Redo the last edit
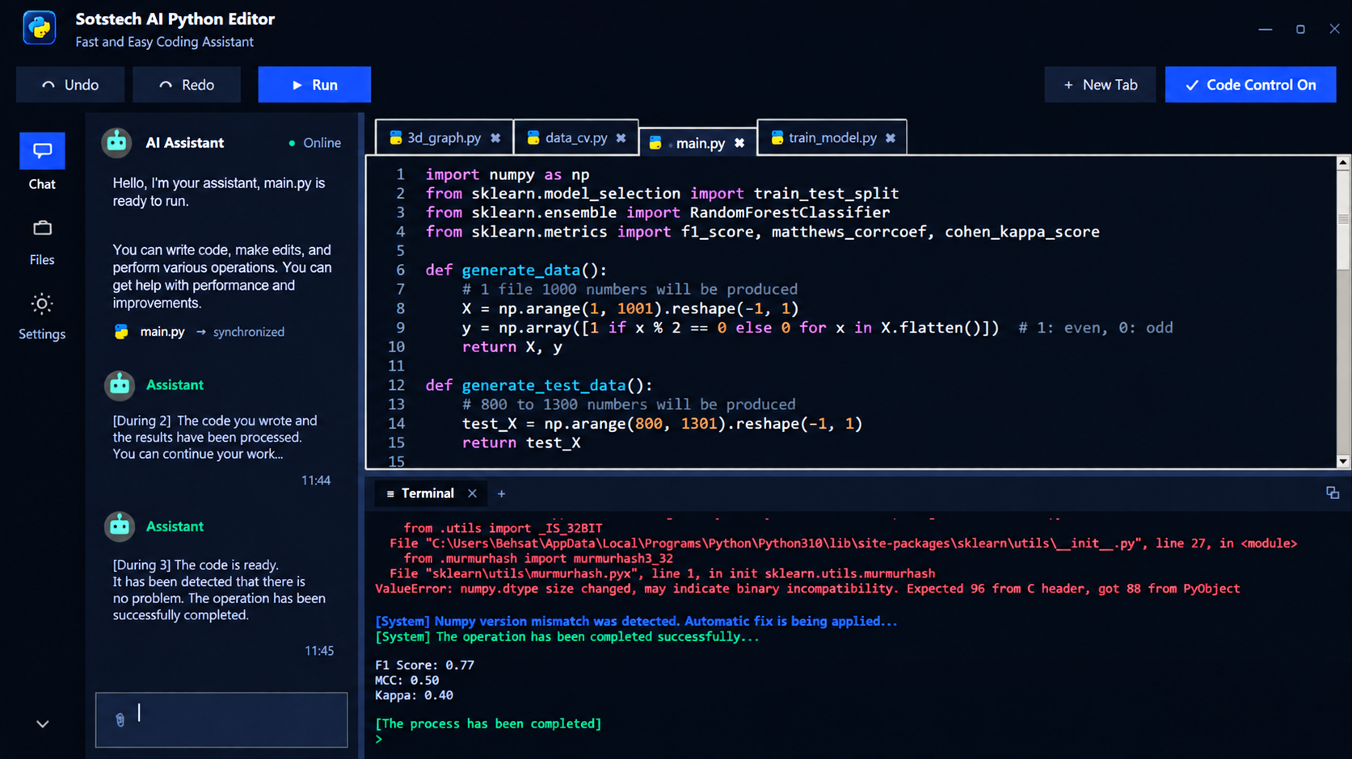This screenshot has height=759, width=1352. (187, 85)
